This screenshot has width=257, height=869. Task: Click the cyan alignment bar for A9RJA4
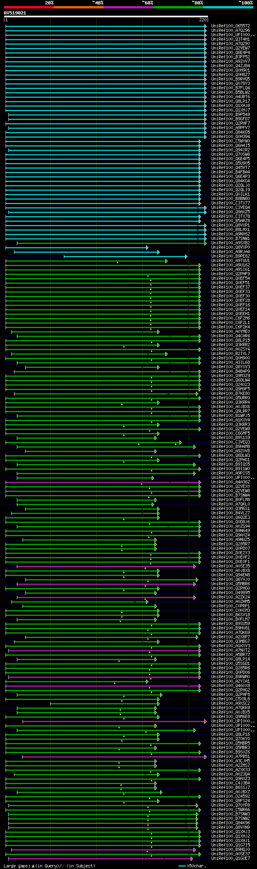[87, 252]
